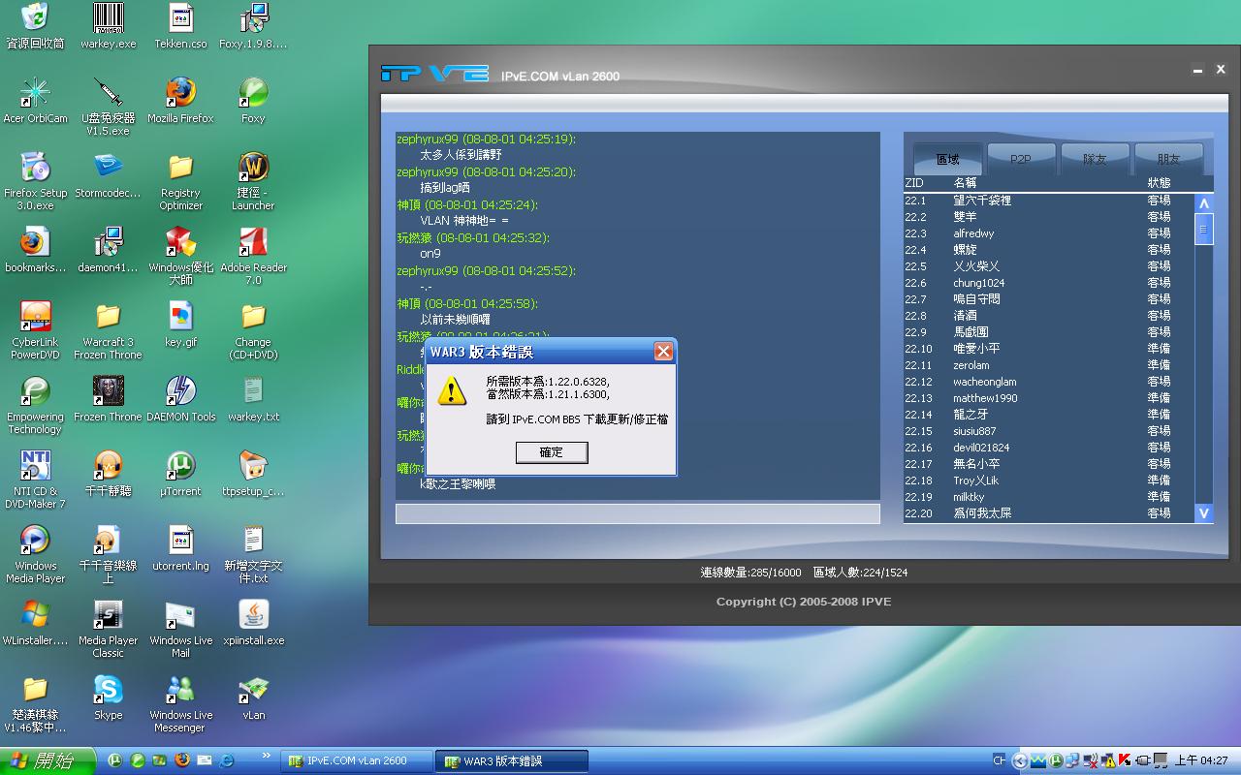Open the 朋友 (friends) tab
The width and height of the screenshot is (1241, 775).
pos(1168,159)
